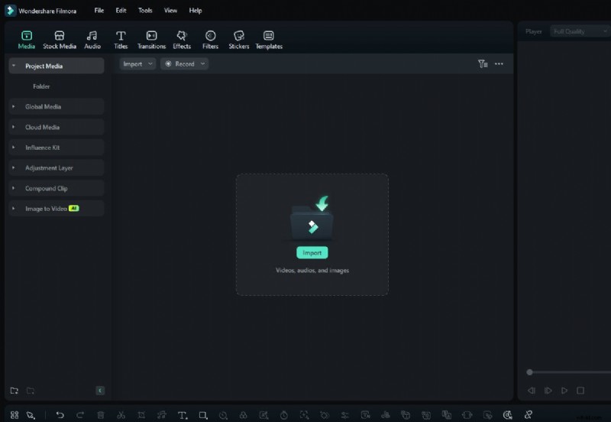Open the Import dropdown in the media toolbar
Image resolution: width=611 pixels, height=422 pixels.
[137, 64]
